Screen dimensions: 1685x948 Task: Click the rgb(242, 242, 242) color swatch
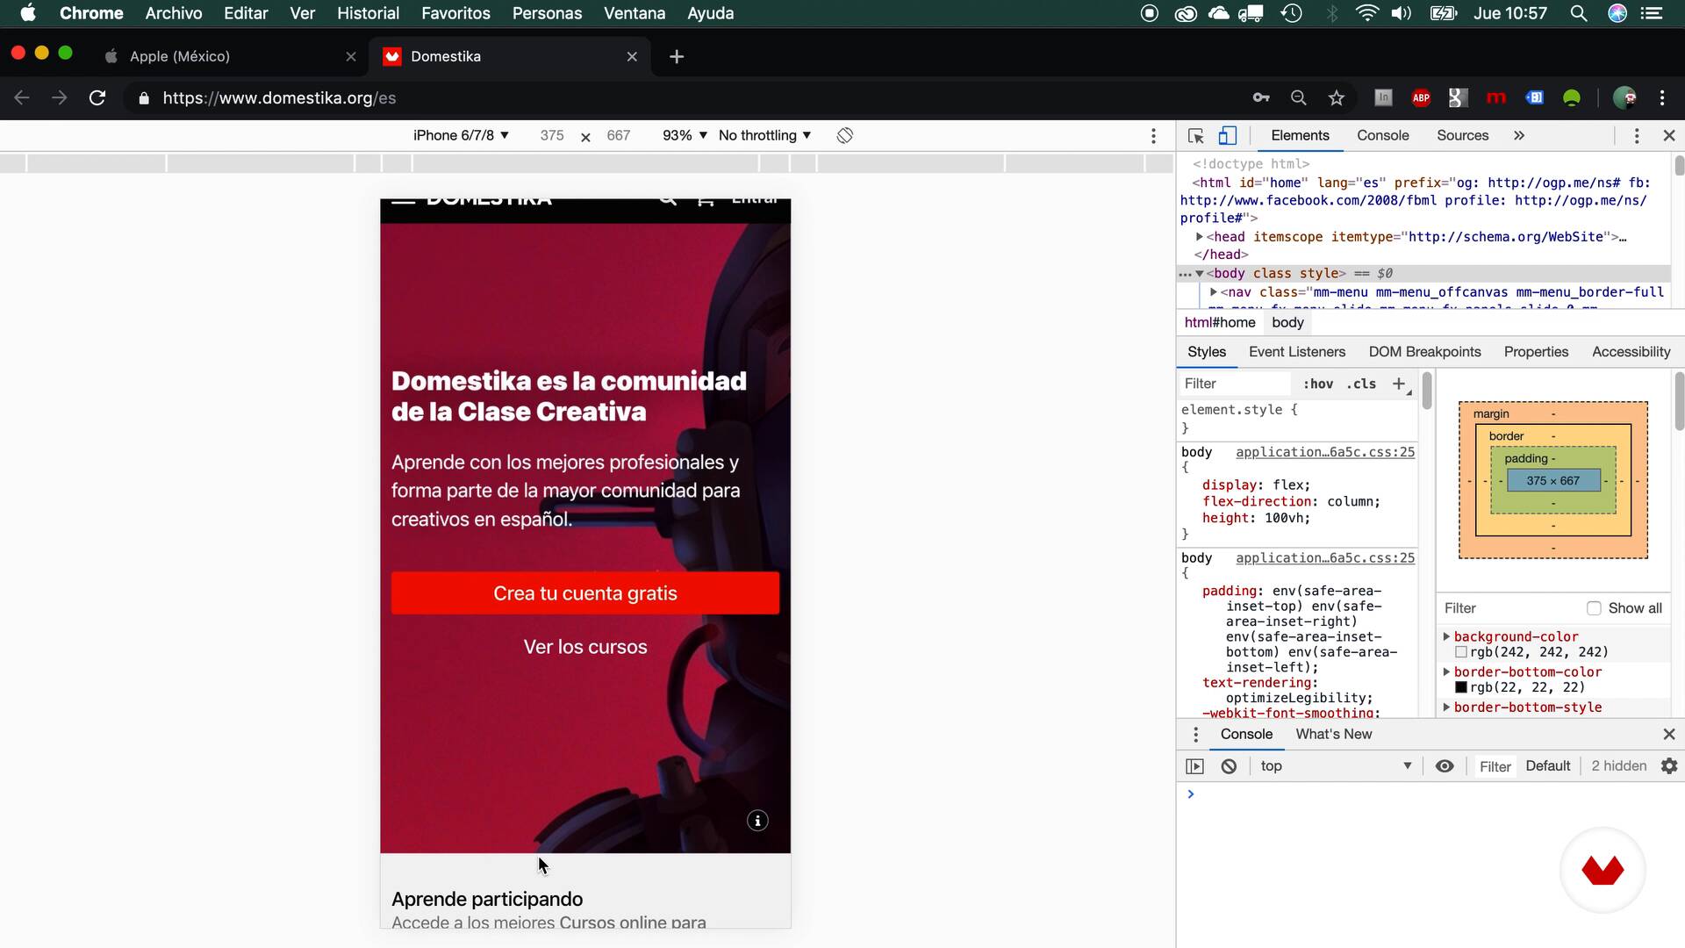tap(1461, 652)
